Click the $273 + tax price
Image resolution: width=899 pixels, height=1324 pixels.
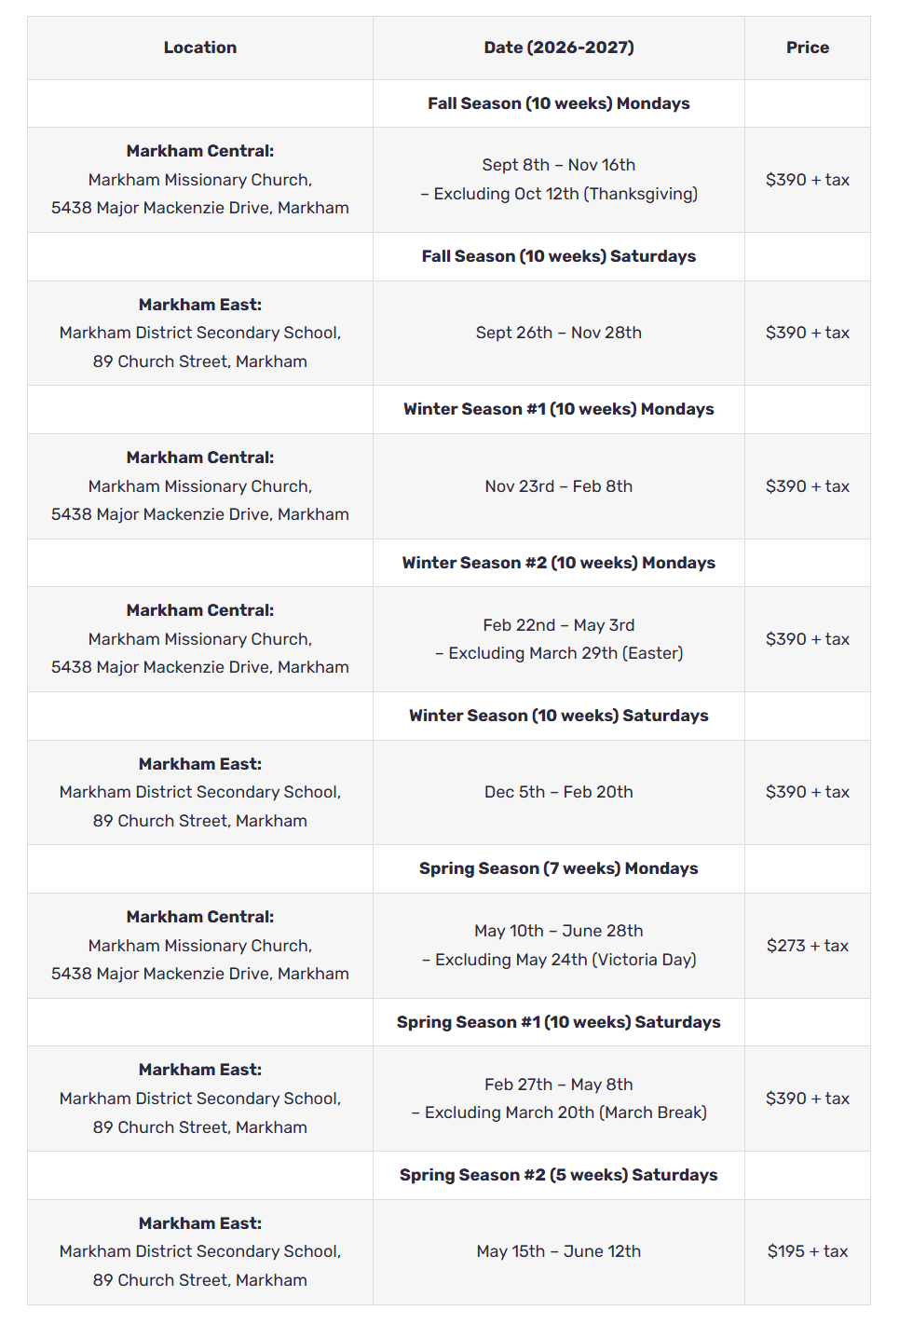click(808, 946)
